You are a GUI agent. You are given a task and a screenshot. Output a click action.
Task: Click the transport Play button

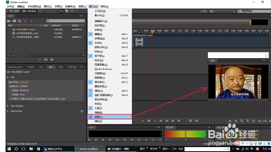pos(149,121)
